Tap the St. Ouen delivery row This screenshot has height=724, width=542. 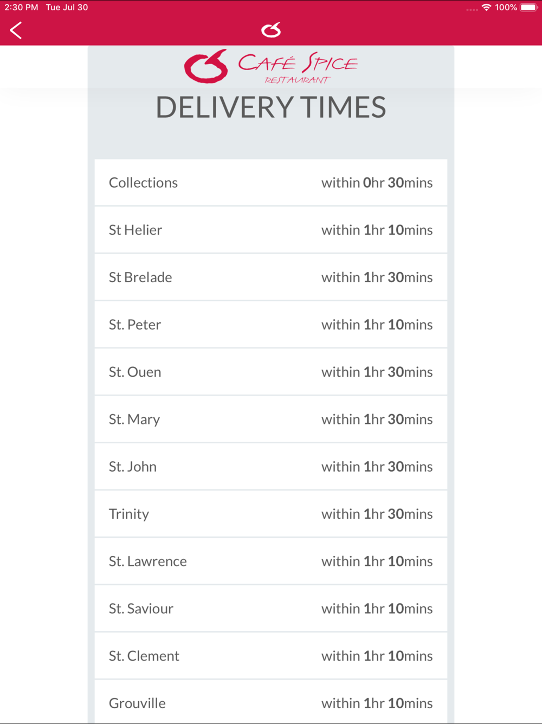pos(270,372)
